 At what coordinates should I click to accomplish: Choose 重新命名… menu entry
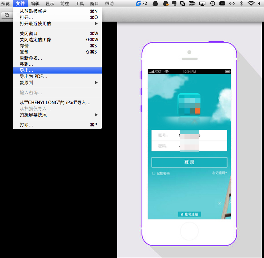pyautogui.click(x=57, y=58)
